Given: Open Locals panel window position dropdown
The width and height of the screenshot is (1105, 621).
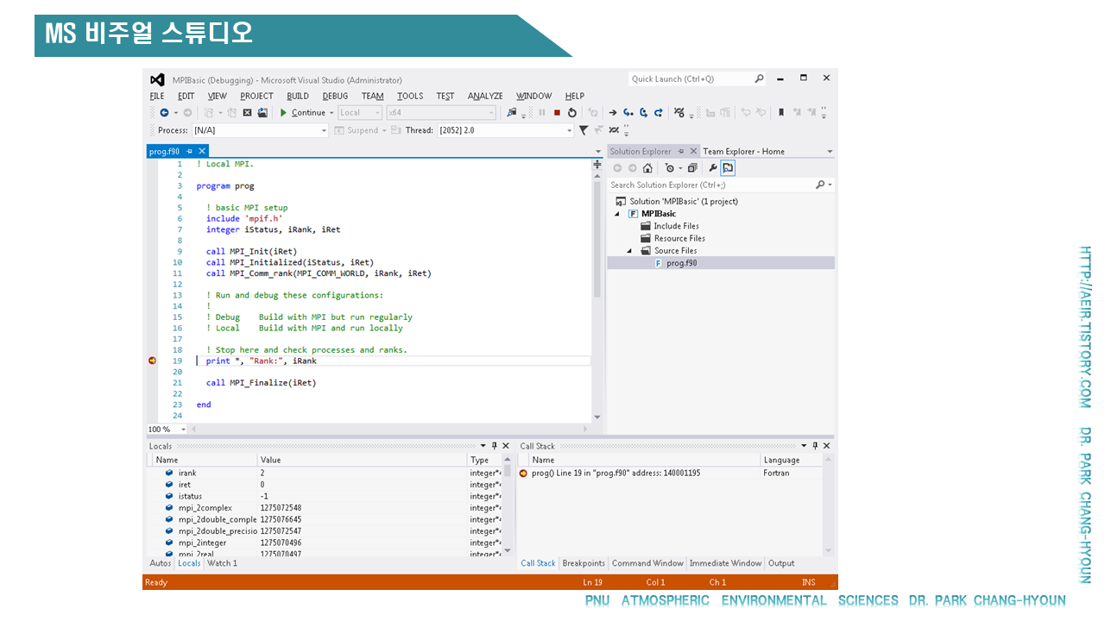Looking at the screenshot, I should (x=483, y=446).
